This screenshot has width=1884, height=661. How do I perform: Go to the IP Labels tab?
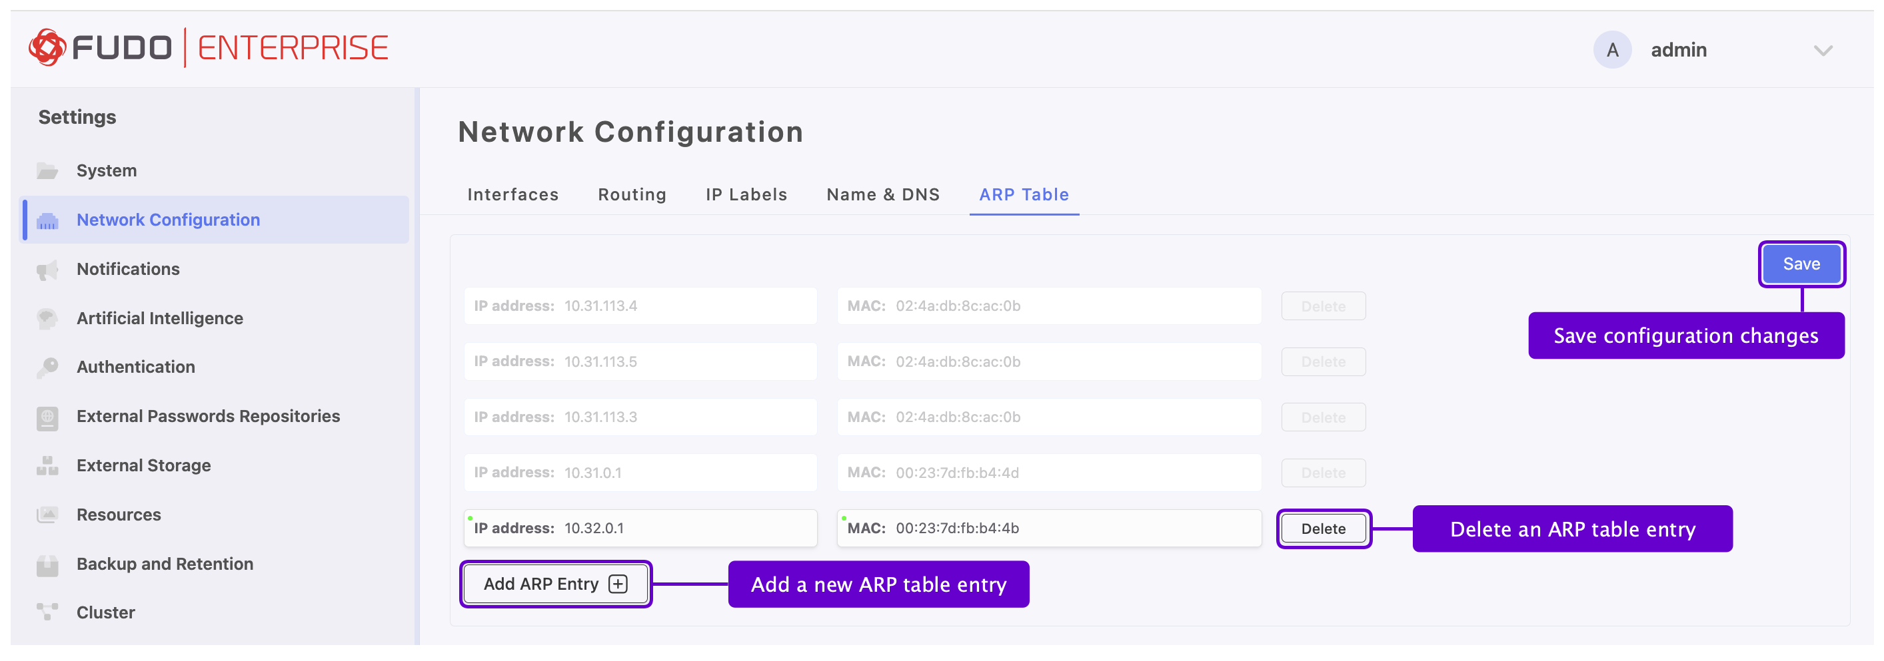pos(746,195)
